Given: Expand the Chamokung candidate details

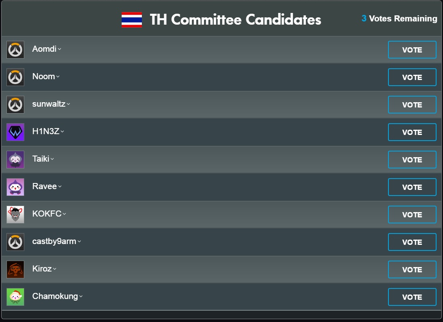Looking at the screenshot, I should pos(81,297).
